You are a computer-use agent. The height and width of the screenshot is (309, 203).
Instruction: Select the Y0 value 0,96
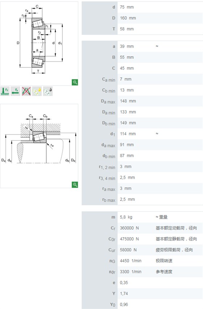point(124,305)
